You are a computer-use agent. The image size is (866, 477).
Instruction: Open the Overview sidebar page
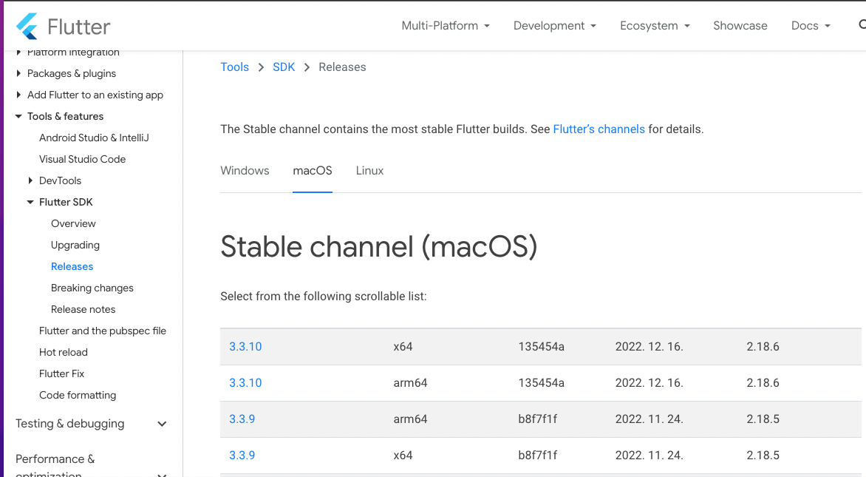point(73,224)
